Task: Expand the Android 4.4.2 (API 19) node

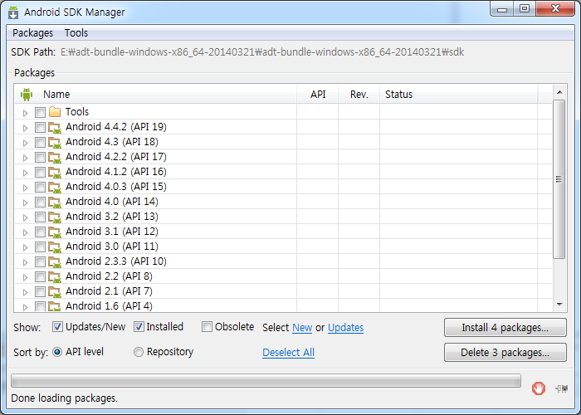Action: click(25, 128)
